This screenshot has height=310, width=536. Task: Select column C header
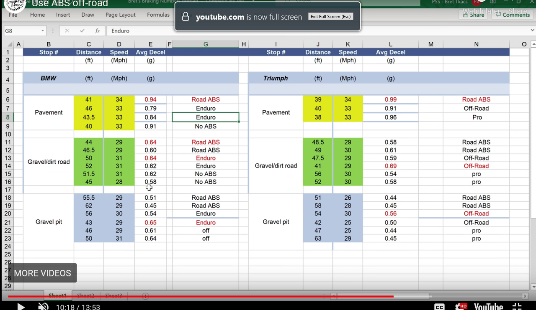coord(89,44)
